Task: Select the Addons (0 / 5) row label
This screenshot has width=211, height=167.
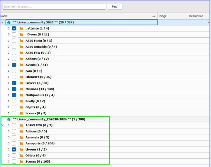Action: tap(36, 131)
